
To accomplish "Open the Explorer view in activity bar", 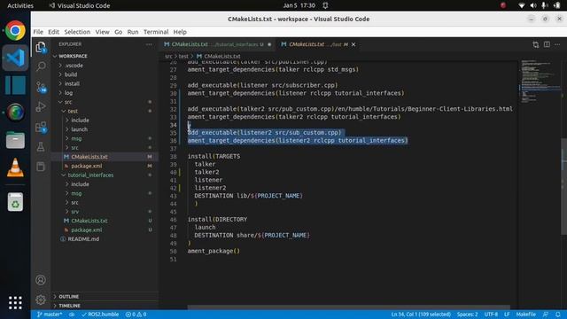I will pyautogui.click(x=41, y=47).
